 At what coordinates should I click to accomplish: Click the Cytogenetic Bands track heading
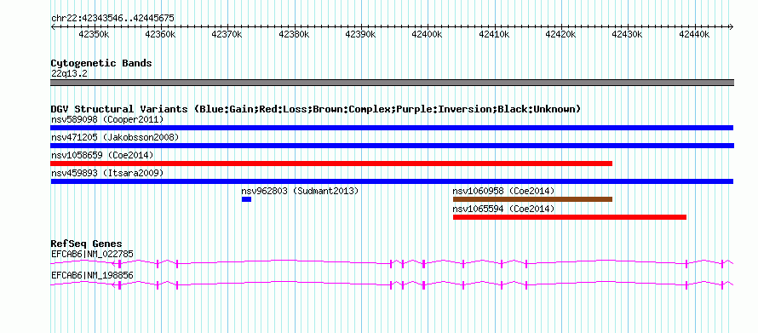tap(101, 63)
